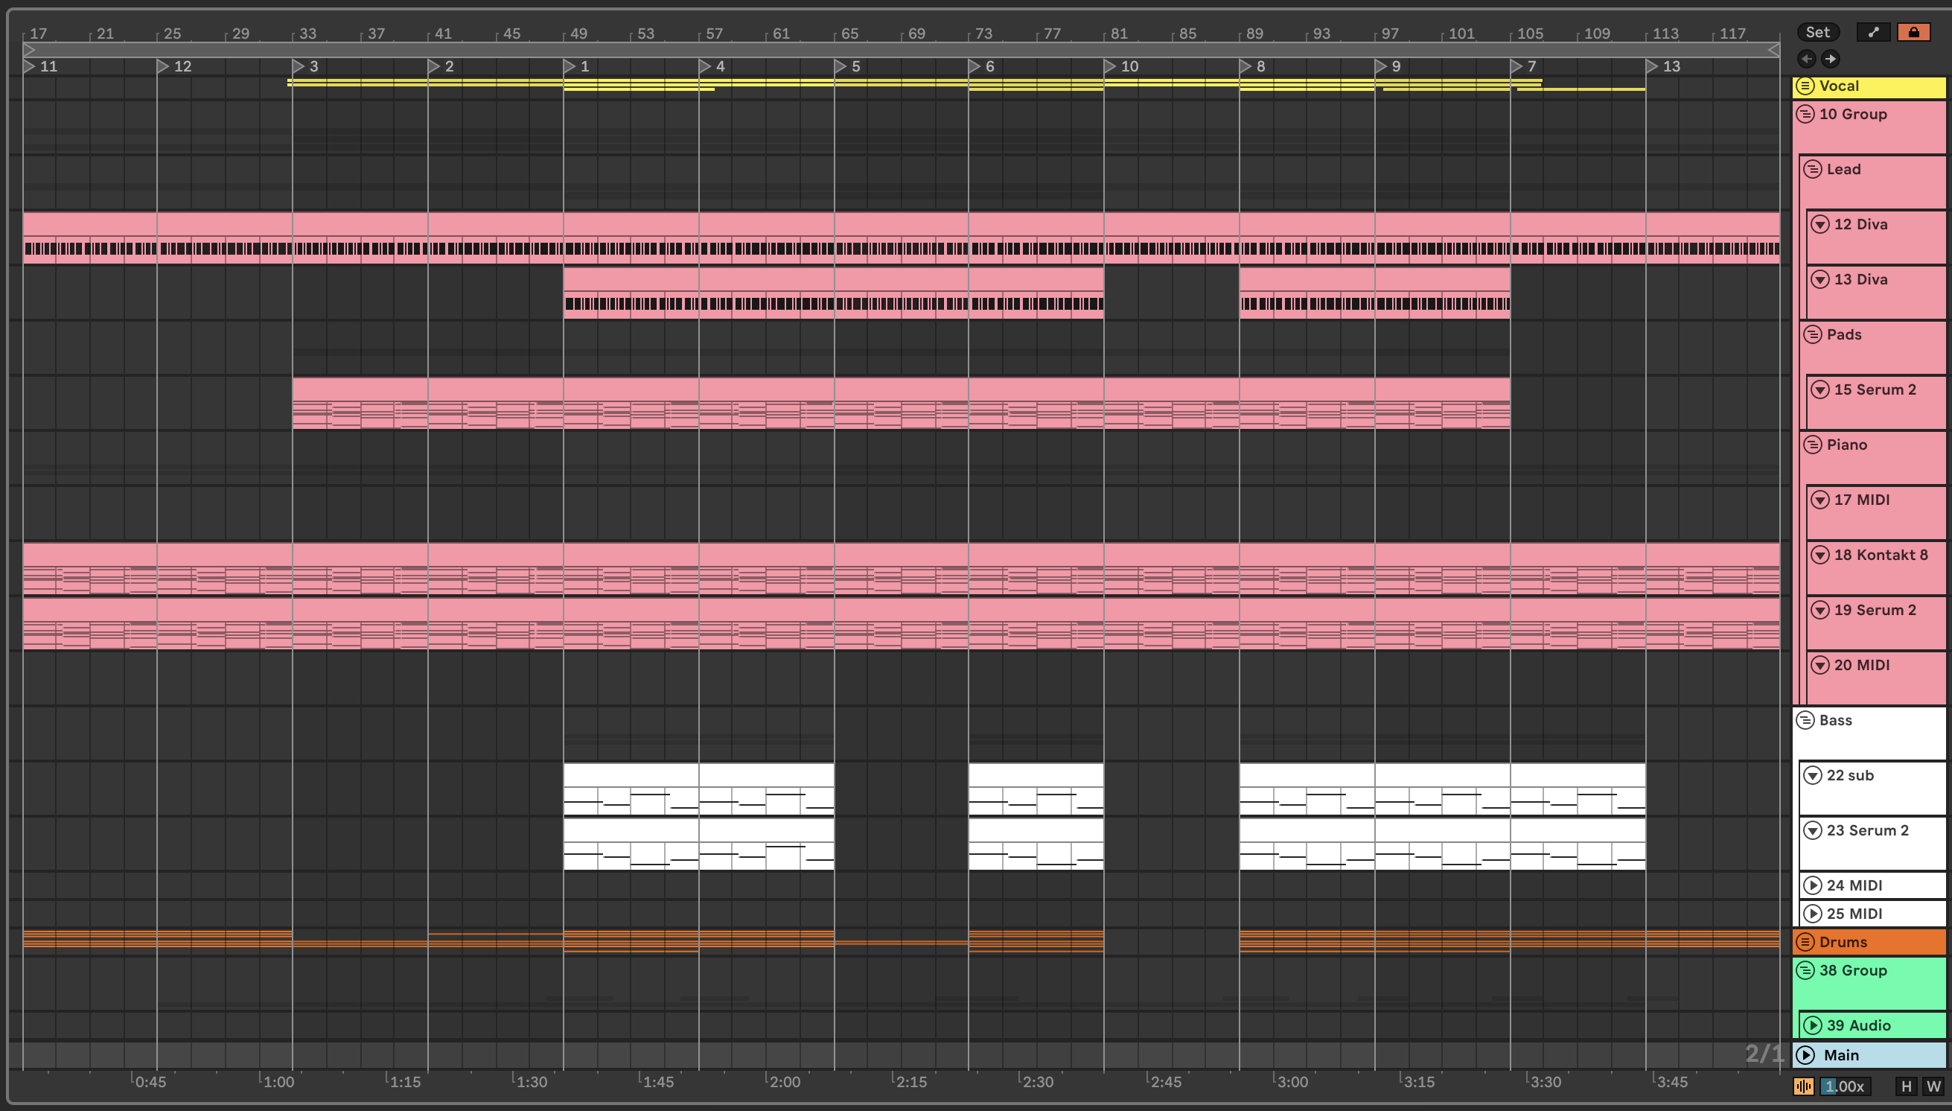Select the Drums track name
1952x1111 pixels.
point(1843,942)
